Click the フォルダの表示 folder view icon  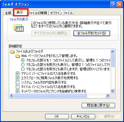pos(19,28)
